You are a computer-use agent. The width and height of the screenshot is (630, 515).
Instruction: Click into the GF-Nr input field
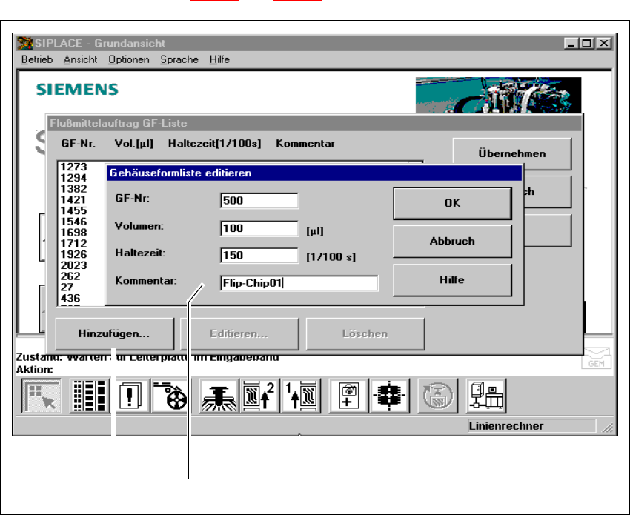[x=259, y=201]
